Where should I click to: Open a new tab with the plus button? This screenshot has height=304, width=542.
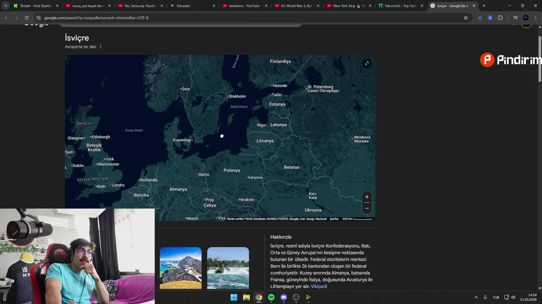pyautogui.click(x=484, y=6)
